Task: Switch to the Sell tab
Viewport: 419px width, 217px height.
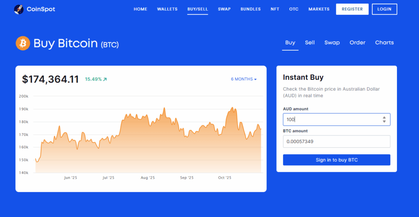Action: click(310, 42)
